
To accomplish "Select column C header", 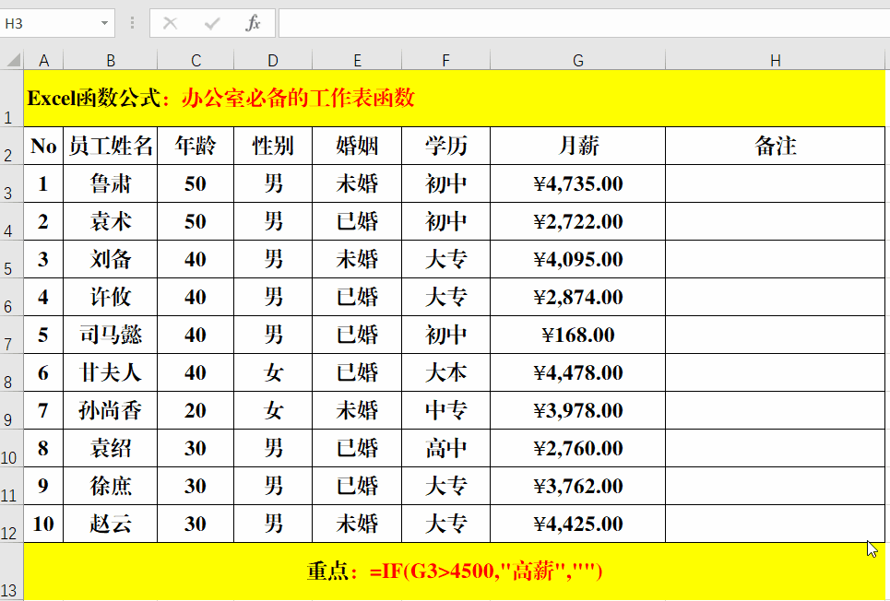I will [x=196, y=61].
